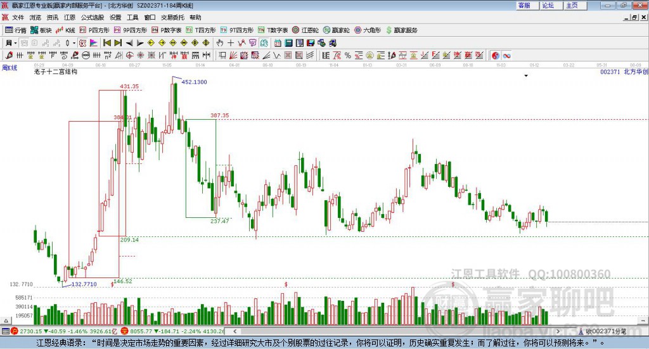Toggle the red-blue yin-yang icon
The height and width of the screenshot is (349, 649).
pyautogui.click(x=496, y=55)
